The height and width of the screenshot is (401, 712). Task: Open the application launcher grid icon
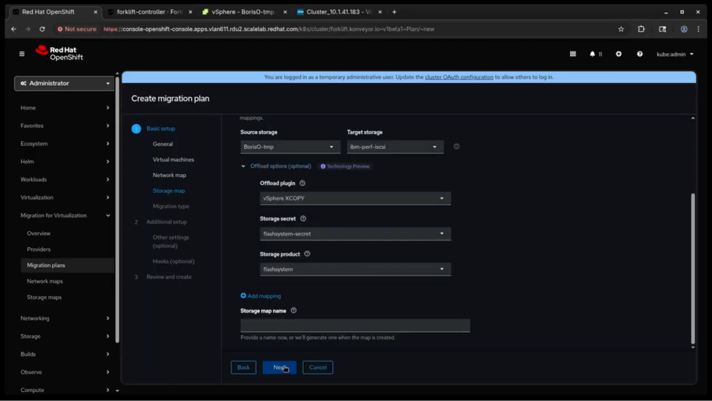point(573,54)
